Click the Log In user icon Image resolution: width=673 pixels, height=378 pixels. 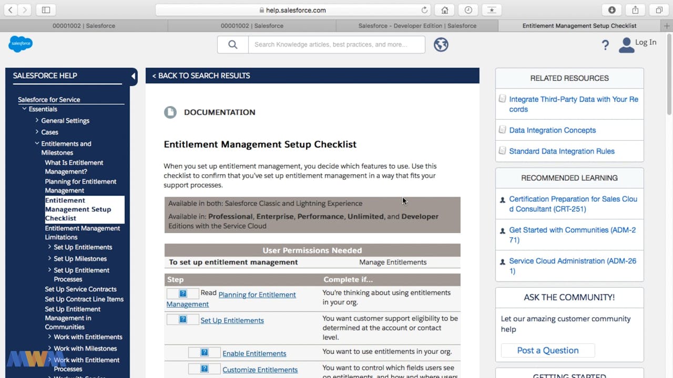pyautogui.click(x=626, y=45)
